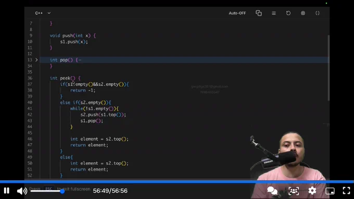Mute the video volume speaker icon
The image size is (354, 199).
pos(22,191)
